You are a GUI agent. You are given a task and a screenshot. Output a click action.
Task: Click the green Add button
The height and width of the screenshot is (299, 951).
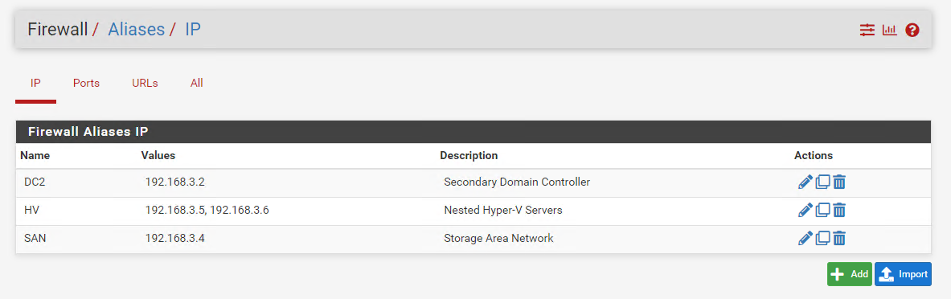coord(849,274)
